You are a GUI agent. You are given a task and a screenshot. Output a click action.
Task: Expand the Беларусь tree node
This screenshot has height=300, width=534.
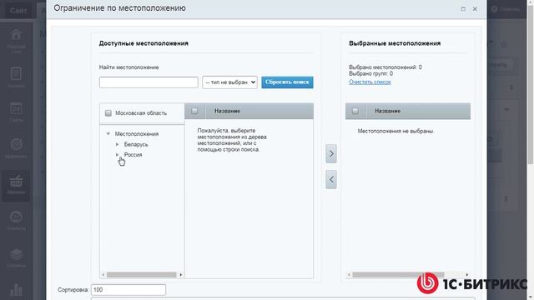[x=117, y=144]
